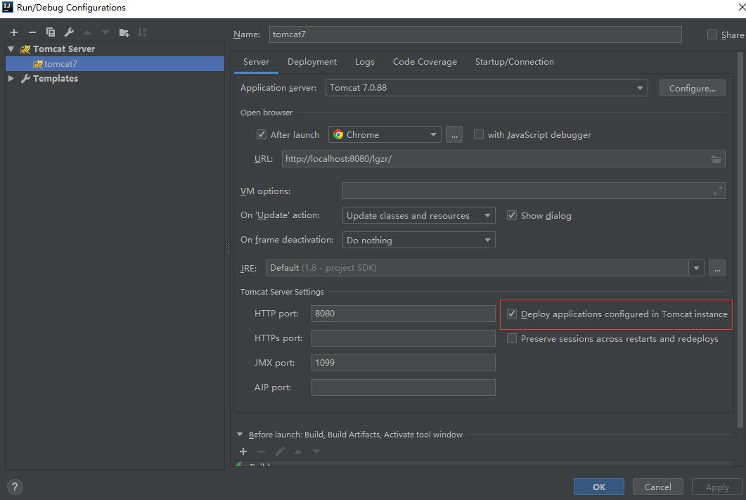Enable Preserve sessions across restarts and redeploys
746x500 pixels.
tap(512, 338)
